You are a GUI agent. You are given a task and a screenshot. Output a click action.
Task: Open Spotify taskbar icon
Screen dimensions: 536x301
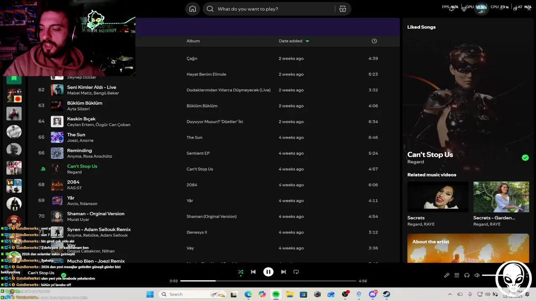click(276, 294)
